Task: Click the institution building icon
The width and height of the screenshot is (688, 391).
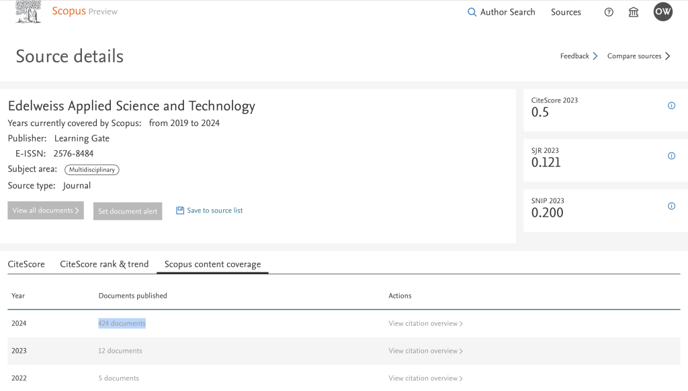Action: click(633, 12)
